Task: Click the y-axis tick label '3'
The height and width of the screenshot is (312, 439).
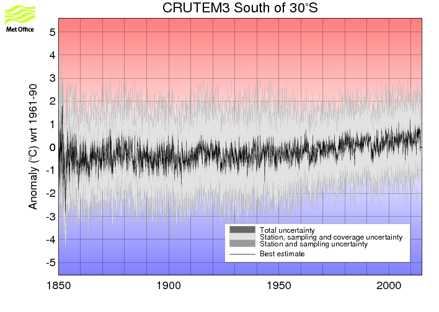Action: (53, 78)
